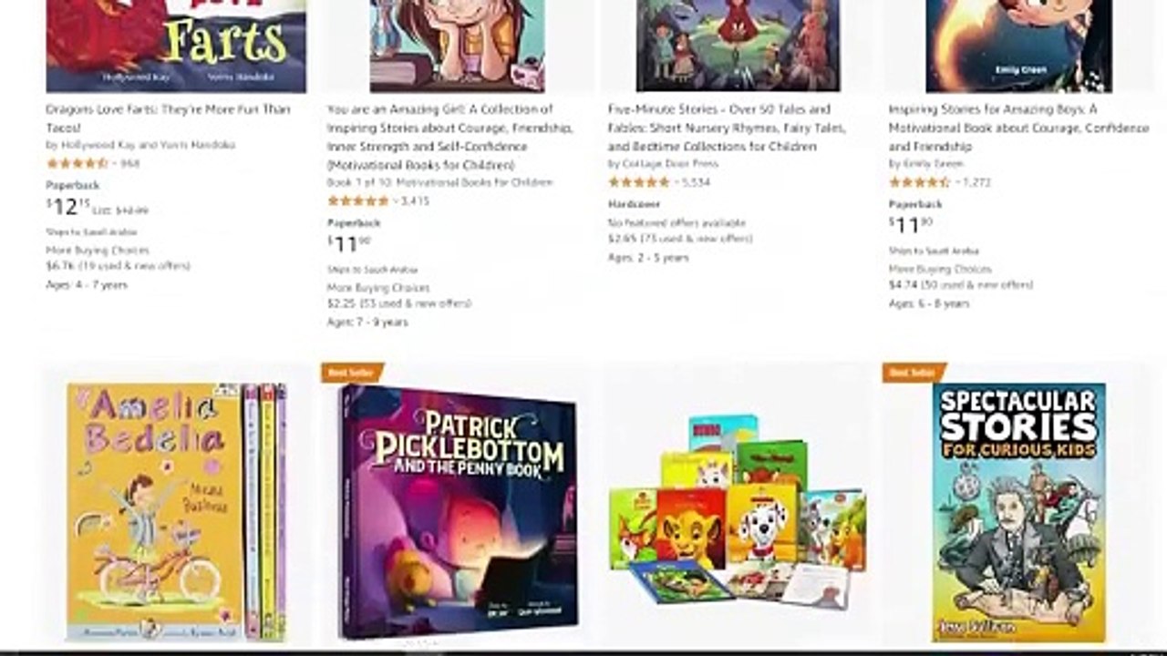
Task: Click the Best Seller badge above Patrick Picklebottom
Action: coord(351,372)
